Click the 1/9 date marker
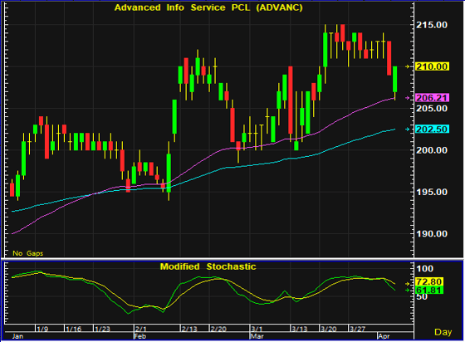The height and width of the screenshot is (342, 465). [x=42, y=329]
